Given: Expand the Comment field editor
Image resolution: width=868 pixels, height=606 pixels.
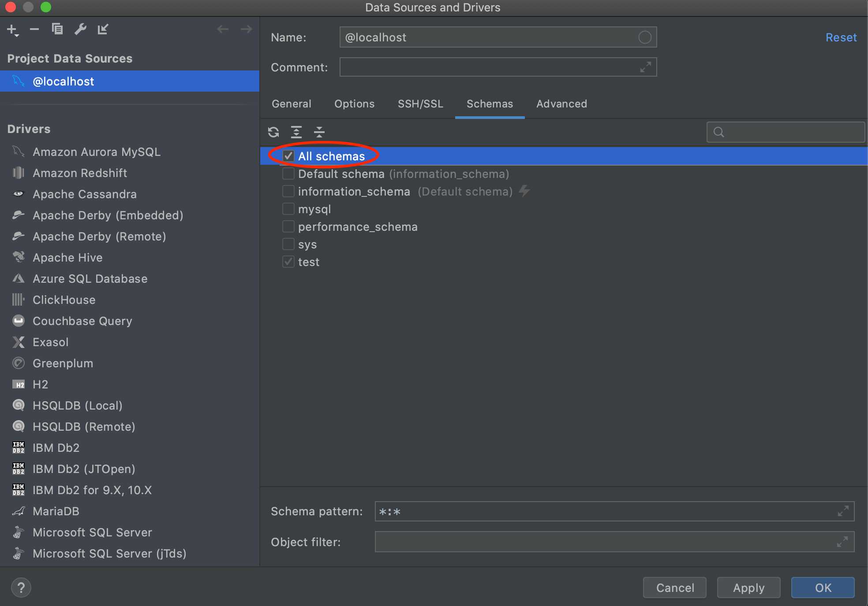Looking at the screenshot, I should coord(645,67).
